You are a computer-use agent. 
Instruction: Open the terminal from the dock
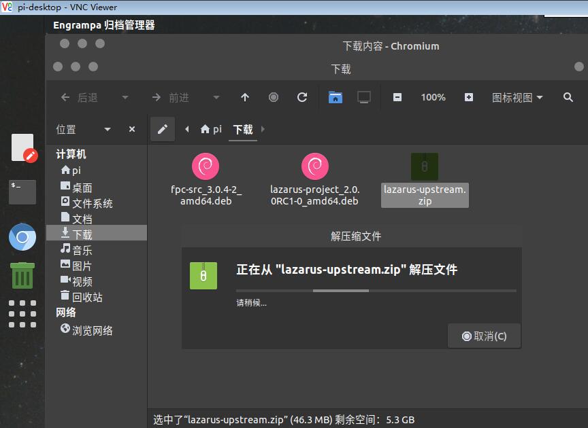click(x=22, y=192)
